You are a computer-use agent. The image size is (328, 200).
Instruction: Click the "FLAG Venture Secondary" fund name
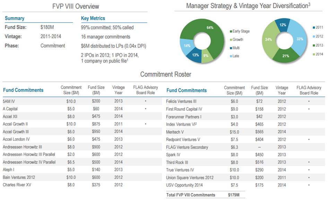click(x=187, y=147)
